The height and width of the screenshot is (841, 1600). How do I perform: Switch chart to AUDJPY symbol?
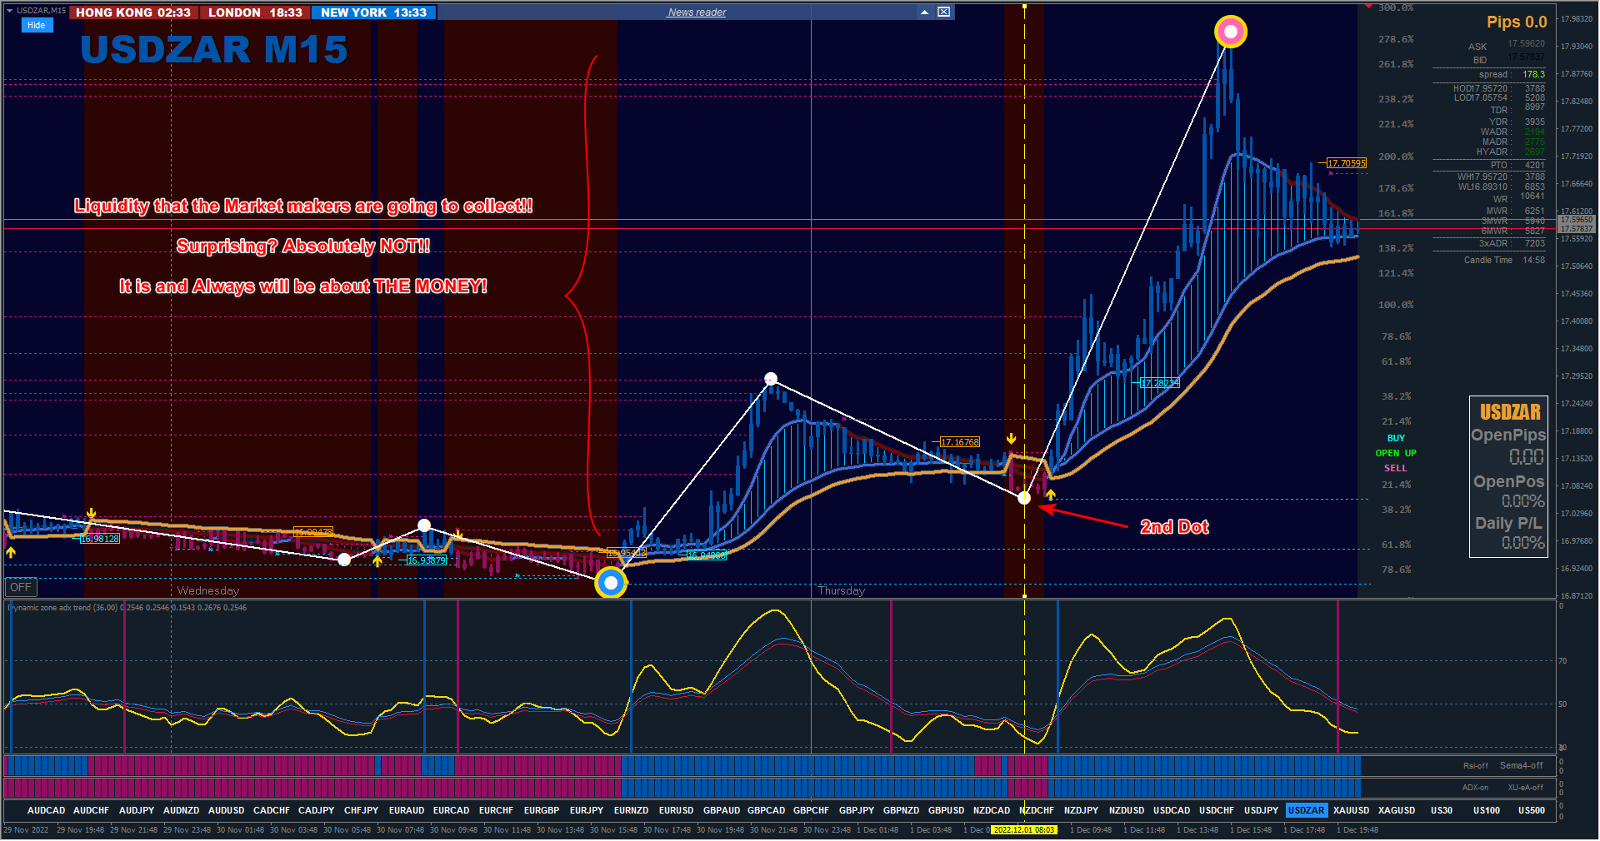click(137, 810)
